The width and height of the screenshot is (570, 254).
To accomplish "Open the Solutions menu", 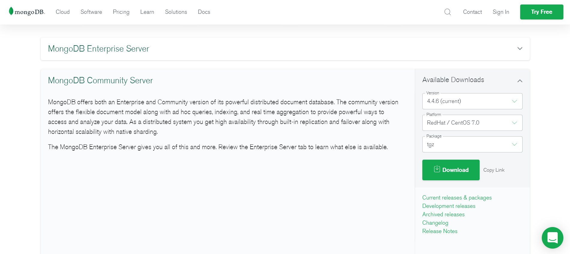I will [x=176, y=12].
